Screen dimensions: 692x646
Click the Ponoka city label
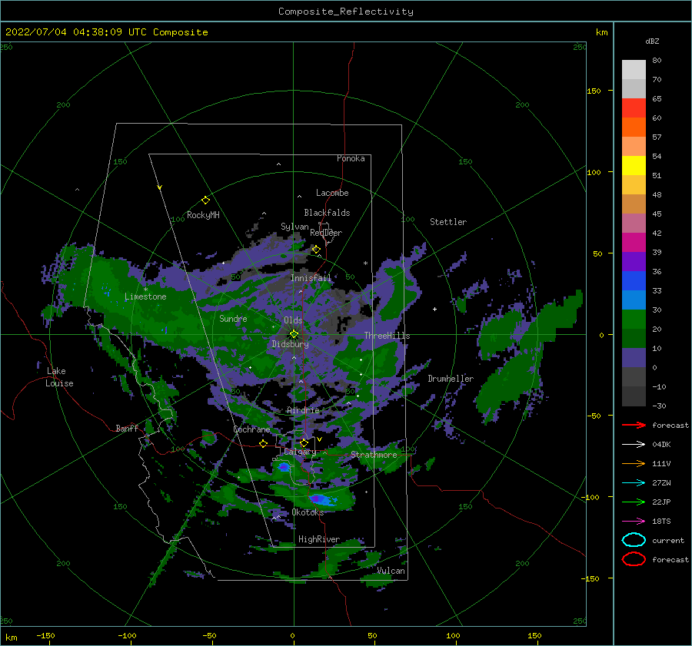pyautogui.click(x=351, y=158)
